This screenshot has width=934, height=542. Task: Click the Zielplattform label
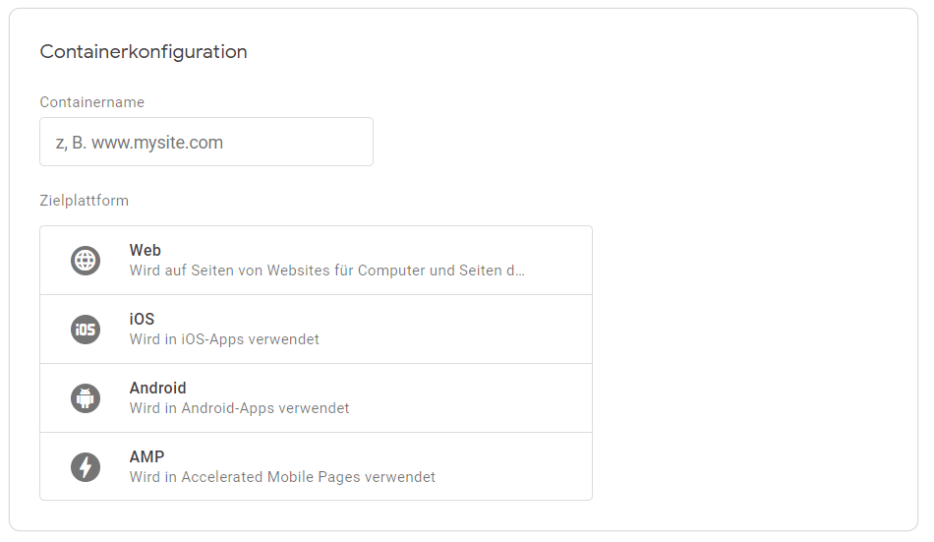pyautogui.click(x=84, y=201)
